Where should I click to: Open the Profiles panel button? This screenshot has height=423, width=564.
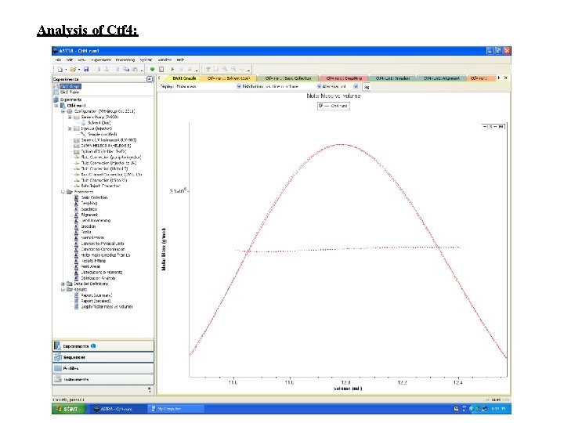103,368
